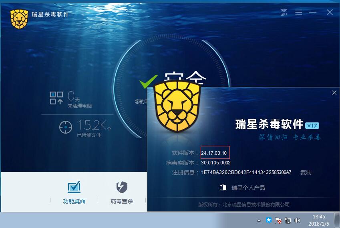Image resolution: width=340 pixels, height=228 pixels.
Task: Open the main menu list icon
Action: [x=298, y=12]
